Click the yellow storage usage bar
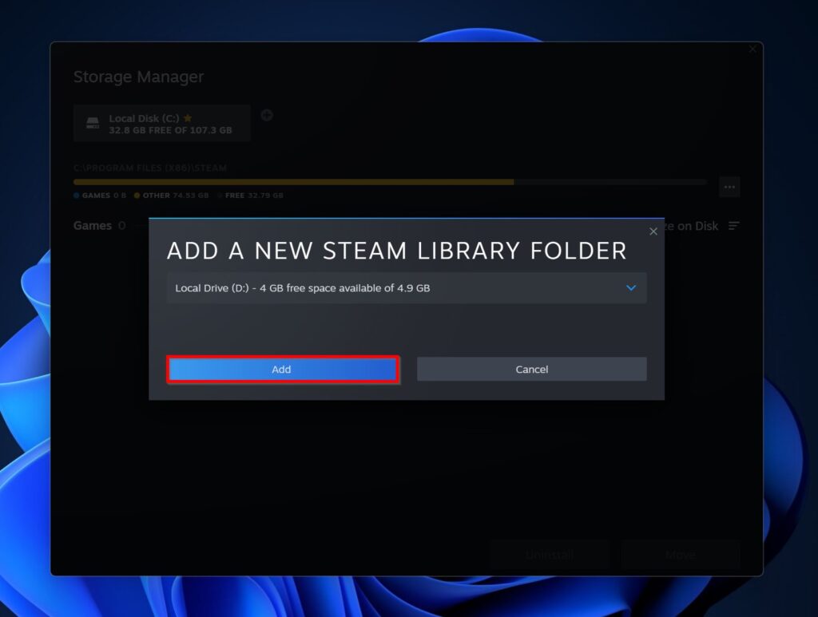818x617 pixels. (x=294, y=181)
